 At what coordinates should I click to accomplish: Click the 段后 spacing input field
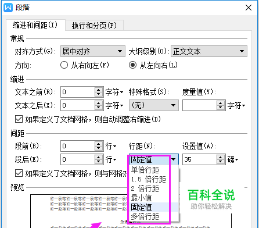78,159
